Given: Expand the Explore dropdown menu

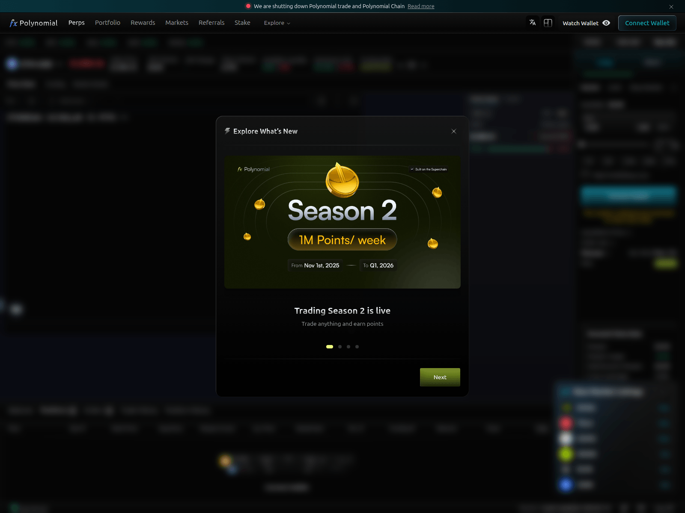Looking at the screenshot, I should coord(277,23).
